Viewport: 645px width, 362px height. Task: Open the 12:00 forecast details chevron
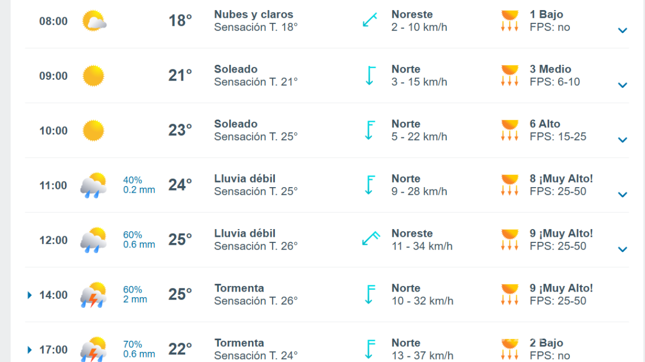click(x=623, y=250)
